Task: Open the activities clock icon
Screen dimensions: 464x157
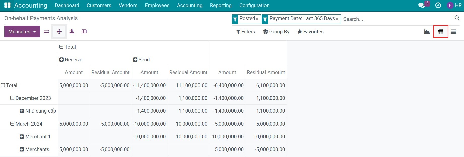Action: point(438,5)
